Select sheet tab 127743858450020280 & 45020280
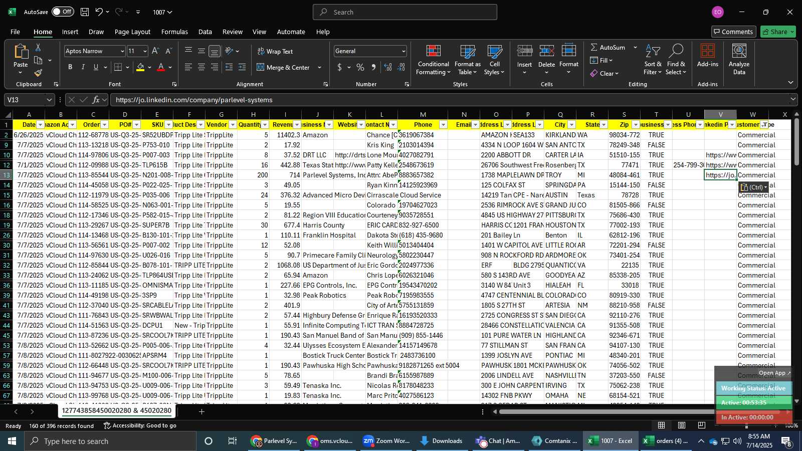The width and height of the screenshot is (802, 451). tap(117, 410)
